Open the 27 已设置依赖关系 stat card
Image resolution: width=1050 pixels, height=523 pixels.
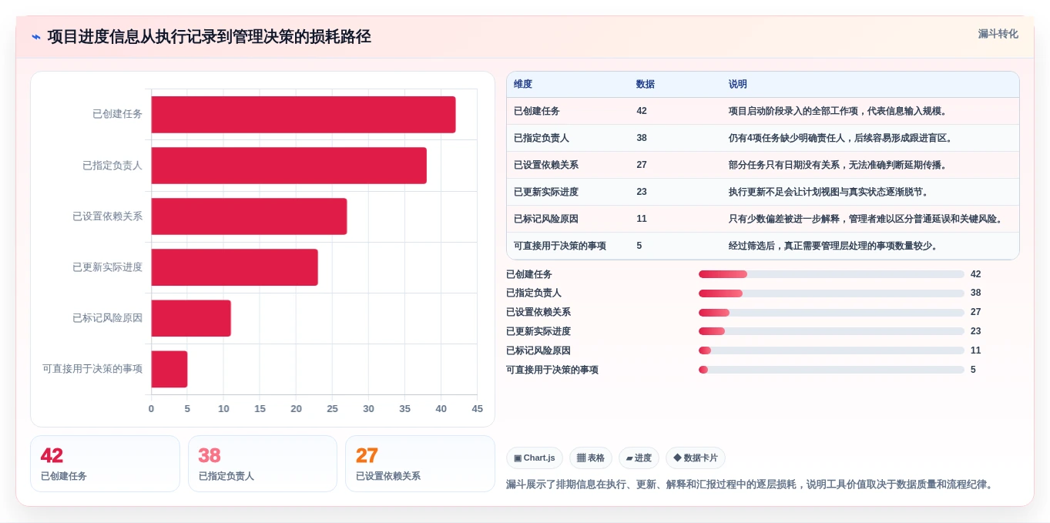(x=420, y=464)
